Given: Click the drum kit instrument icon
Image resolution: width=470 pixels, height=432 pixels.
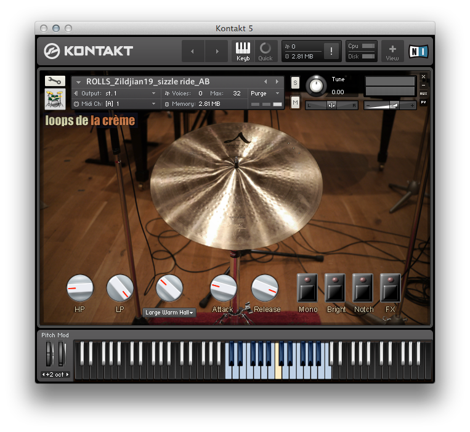Looking at the screenshot, I should [x=55, y=99].
